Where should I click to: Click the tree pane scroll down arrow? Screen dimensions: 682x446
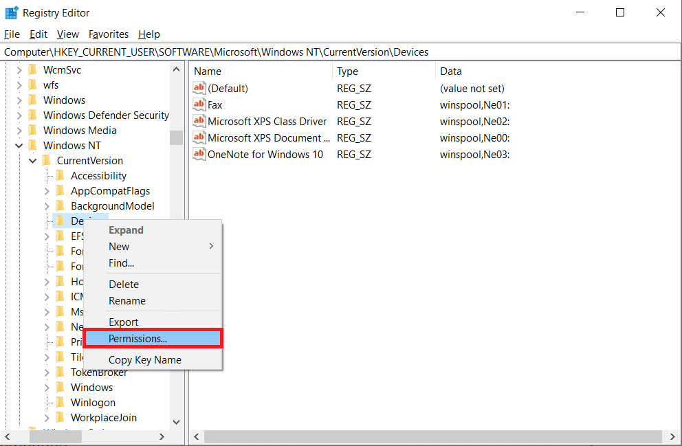coord(176,421)
